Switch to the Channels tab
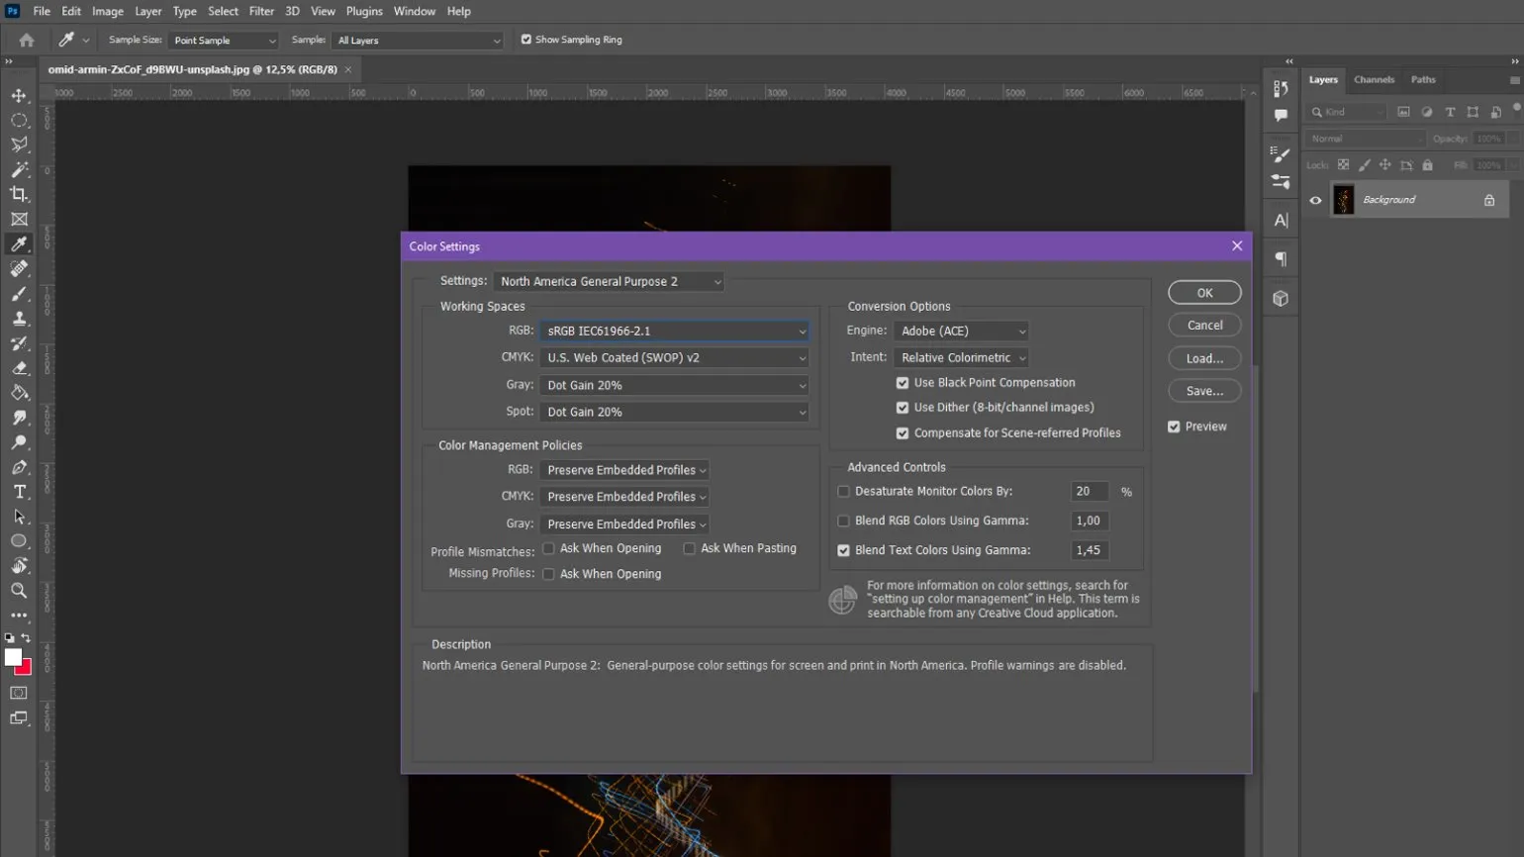 (x=1374, y=80)
